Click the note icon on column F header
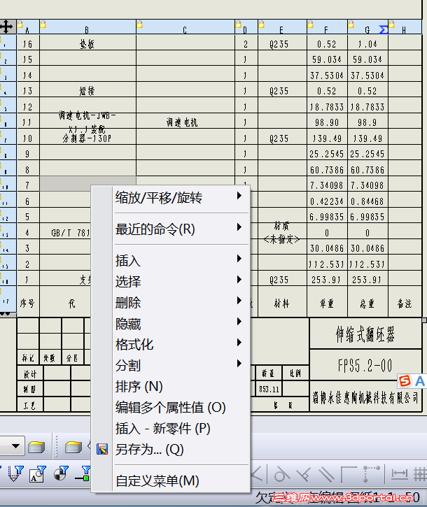 click(310, 24)
